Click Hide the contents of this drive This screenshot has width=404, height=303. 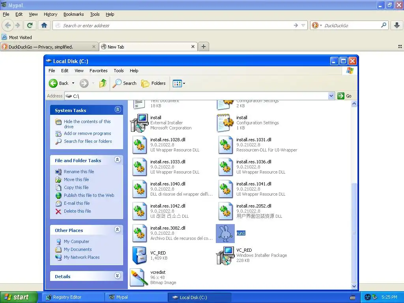(x=87, y=124)
